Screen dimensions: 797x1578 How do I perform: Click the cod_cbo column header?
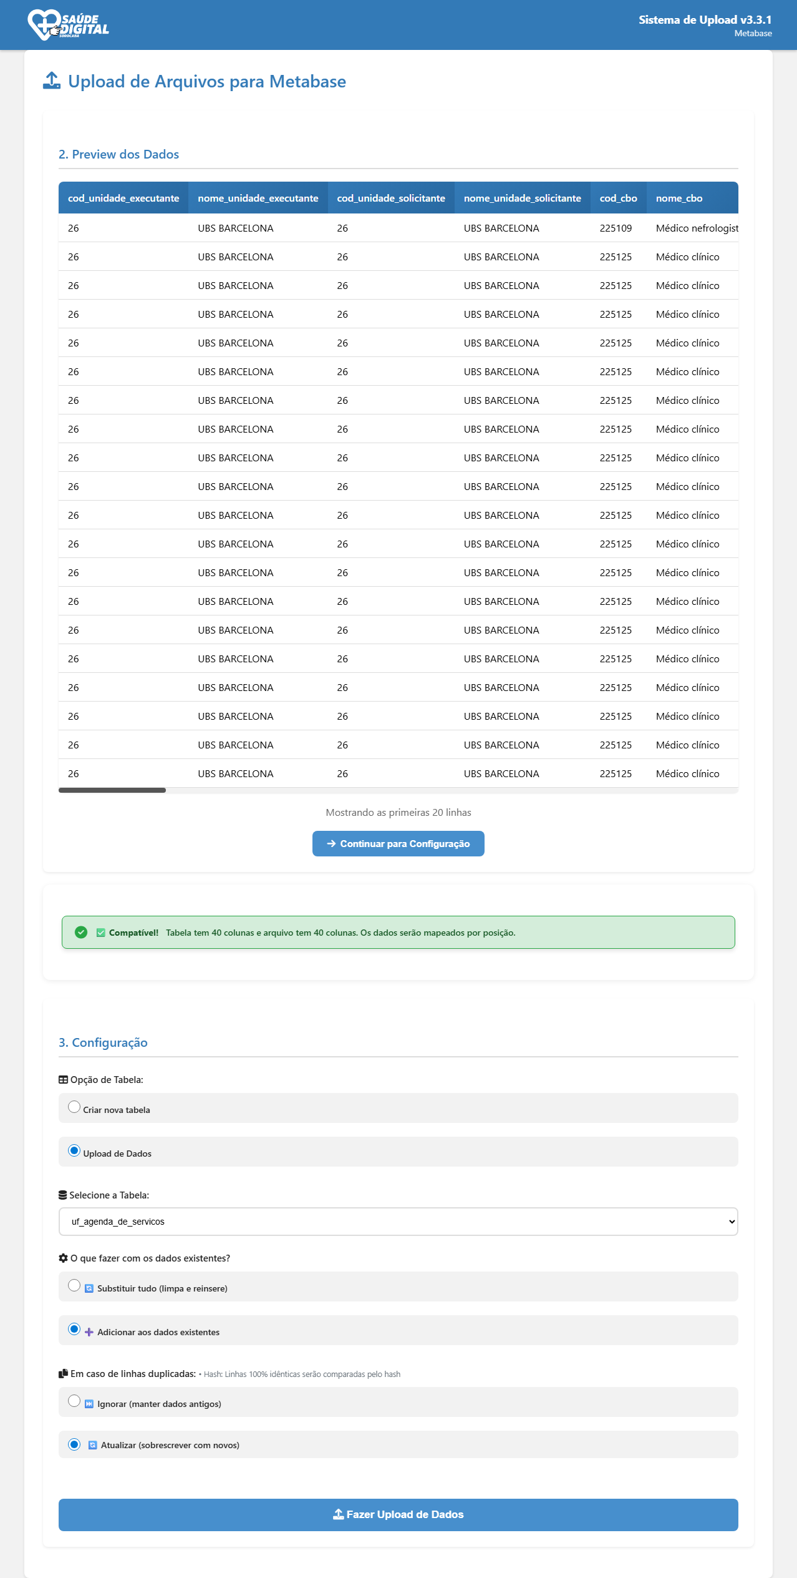pos(618,198)
